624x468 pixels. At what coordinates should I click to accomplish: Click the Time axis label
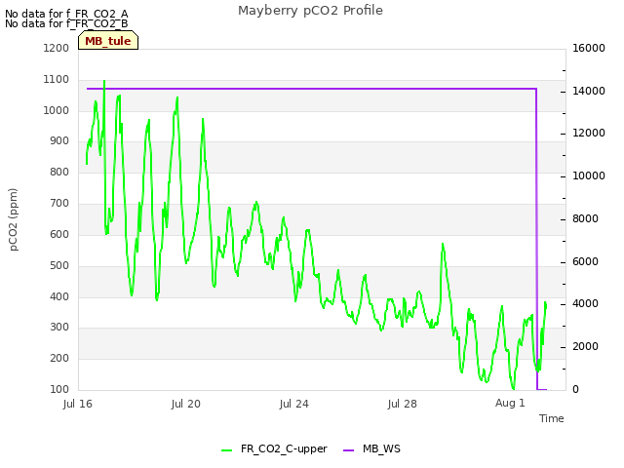(x=552, y=418)
